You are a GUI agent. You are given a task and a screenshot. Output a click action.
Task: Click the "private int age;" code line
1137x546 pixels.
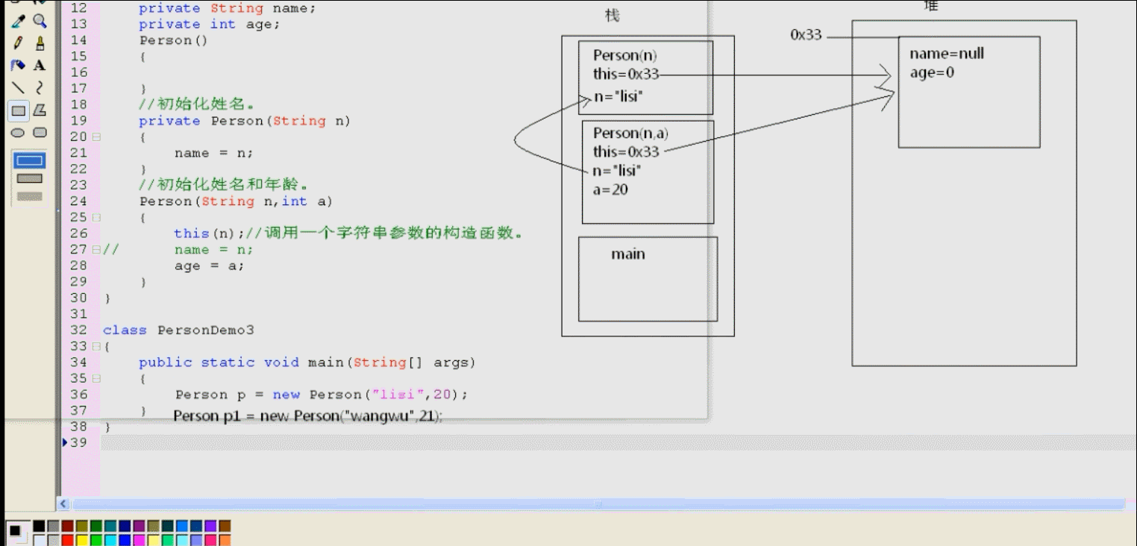click(x=210, y=24)
